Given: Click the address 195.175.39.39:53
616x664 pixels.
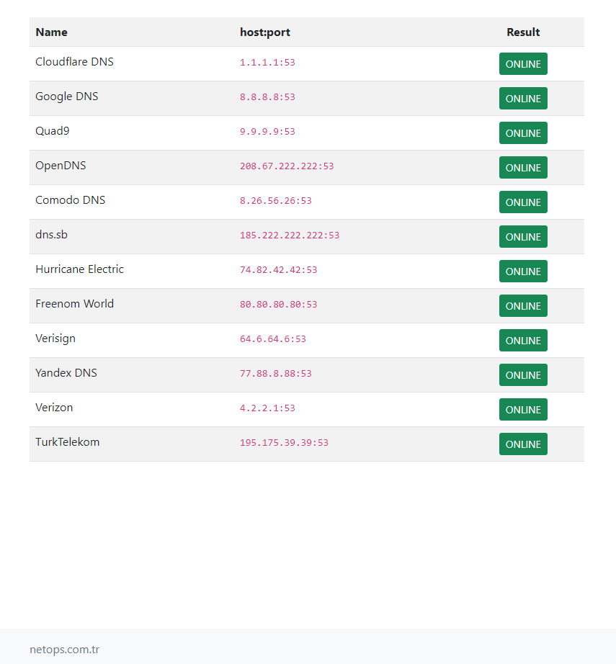Looking at the screenshot, I should tap(285, 443).
